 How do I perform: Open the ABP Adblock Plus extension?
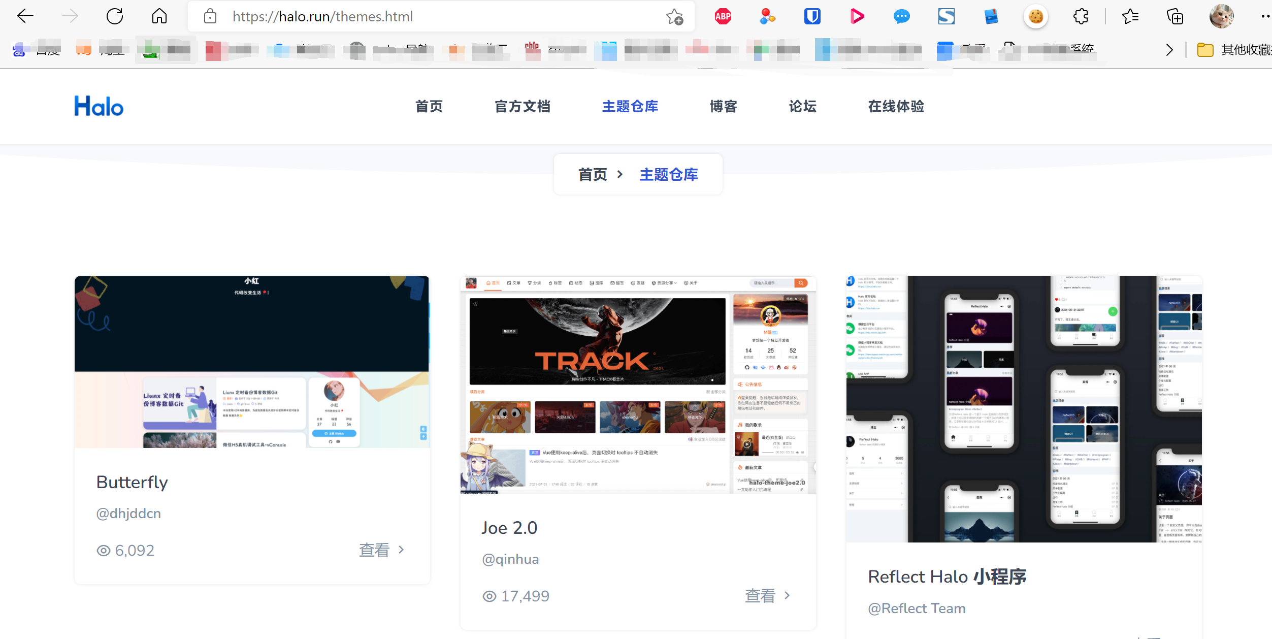[x=723, y=17]
